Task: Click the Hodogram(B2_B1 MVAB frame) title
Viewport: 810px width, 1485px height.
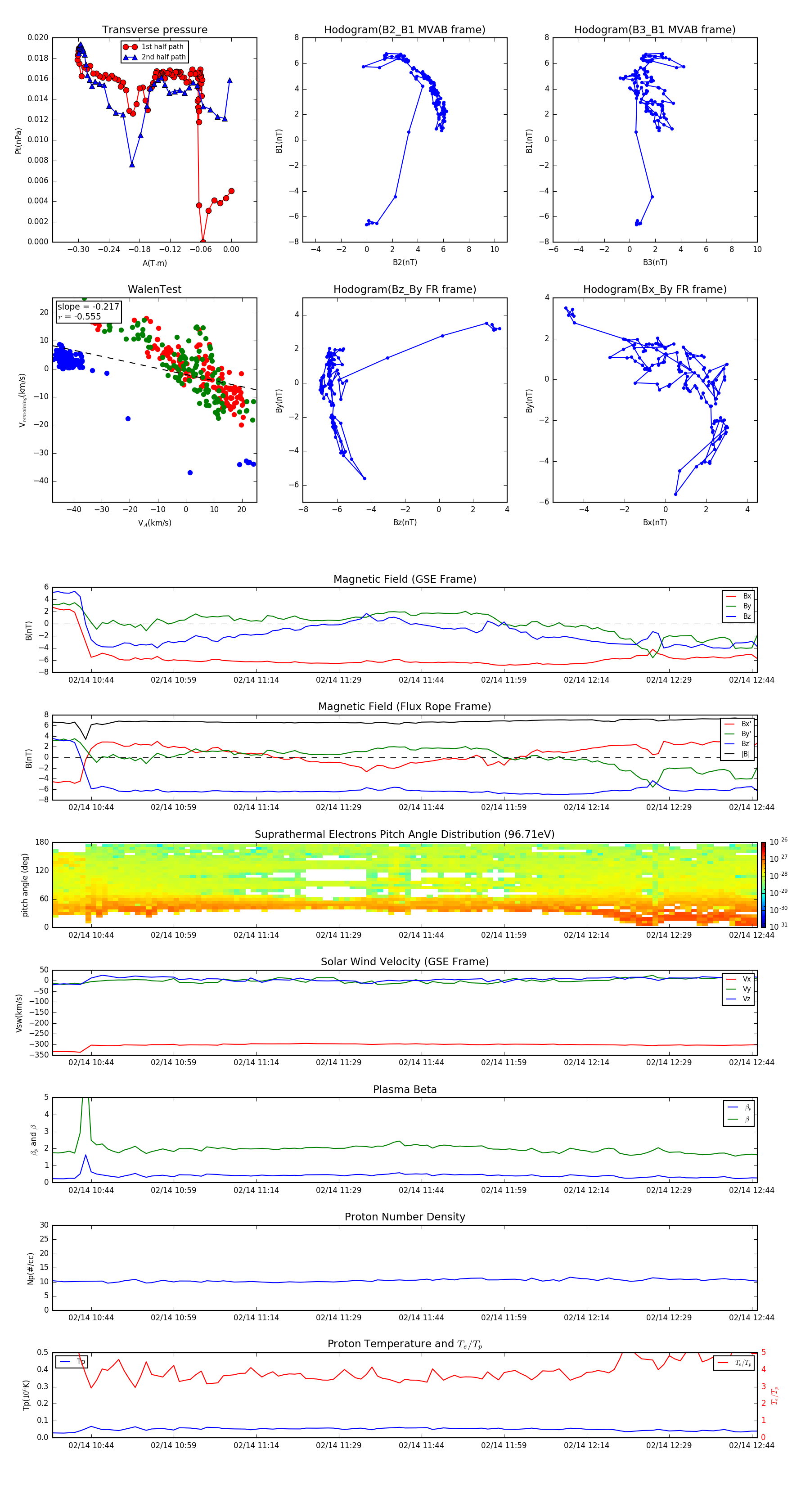Action: click(404, 30)
